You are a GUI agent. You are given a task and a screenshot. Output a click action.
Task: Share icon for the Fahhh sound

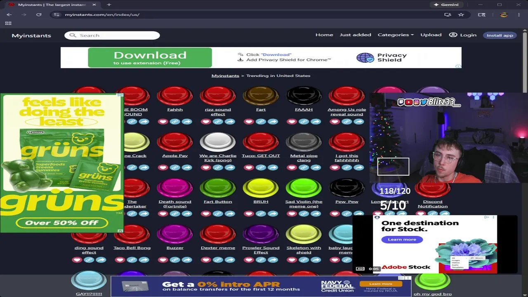[x=187, y=122]
